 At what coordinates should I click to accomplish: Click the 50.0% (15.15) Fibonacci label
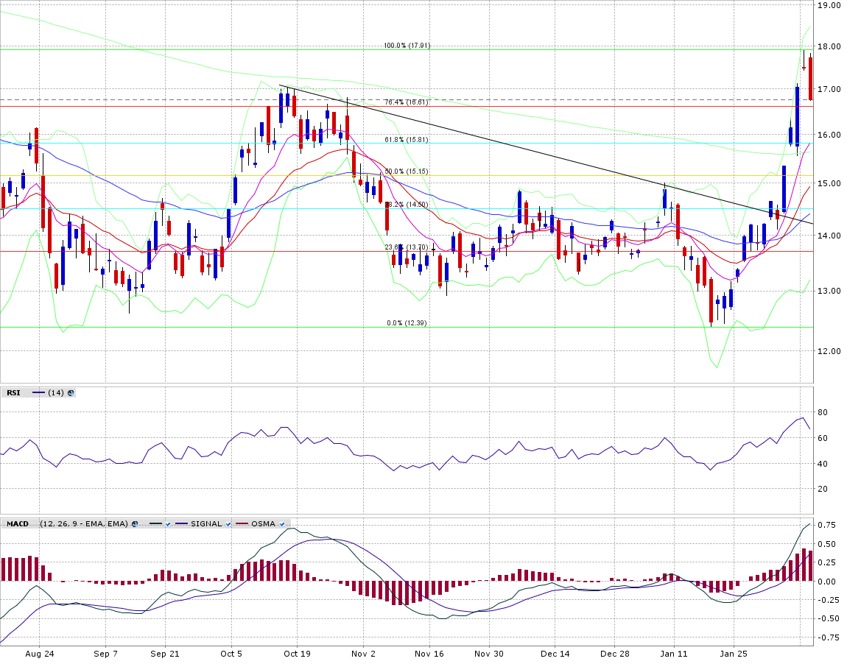407,172
